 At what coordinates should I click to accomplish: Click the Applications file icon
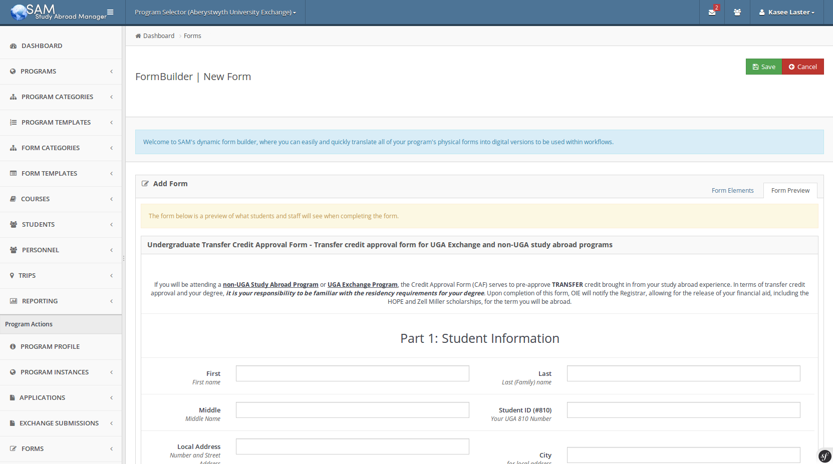coord(13,398)
